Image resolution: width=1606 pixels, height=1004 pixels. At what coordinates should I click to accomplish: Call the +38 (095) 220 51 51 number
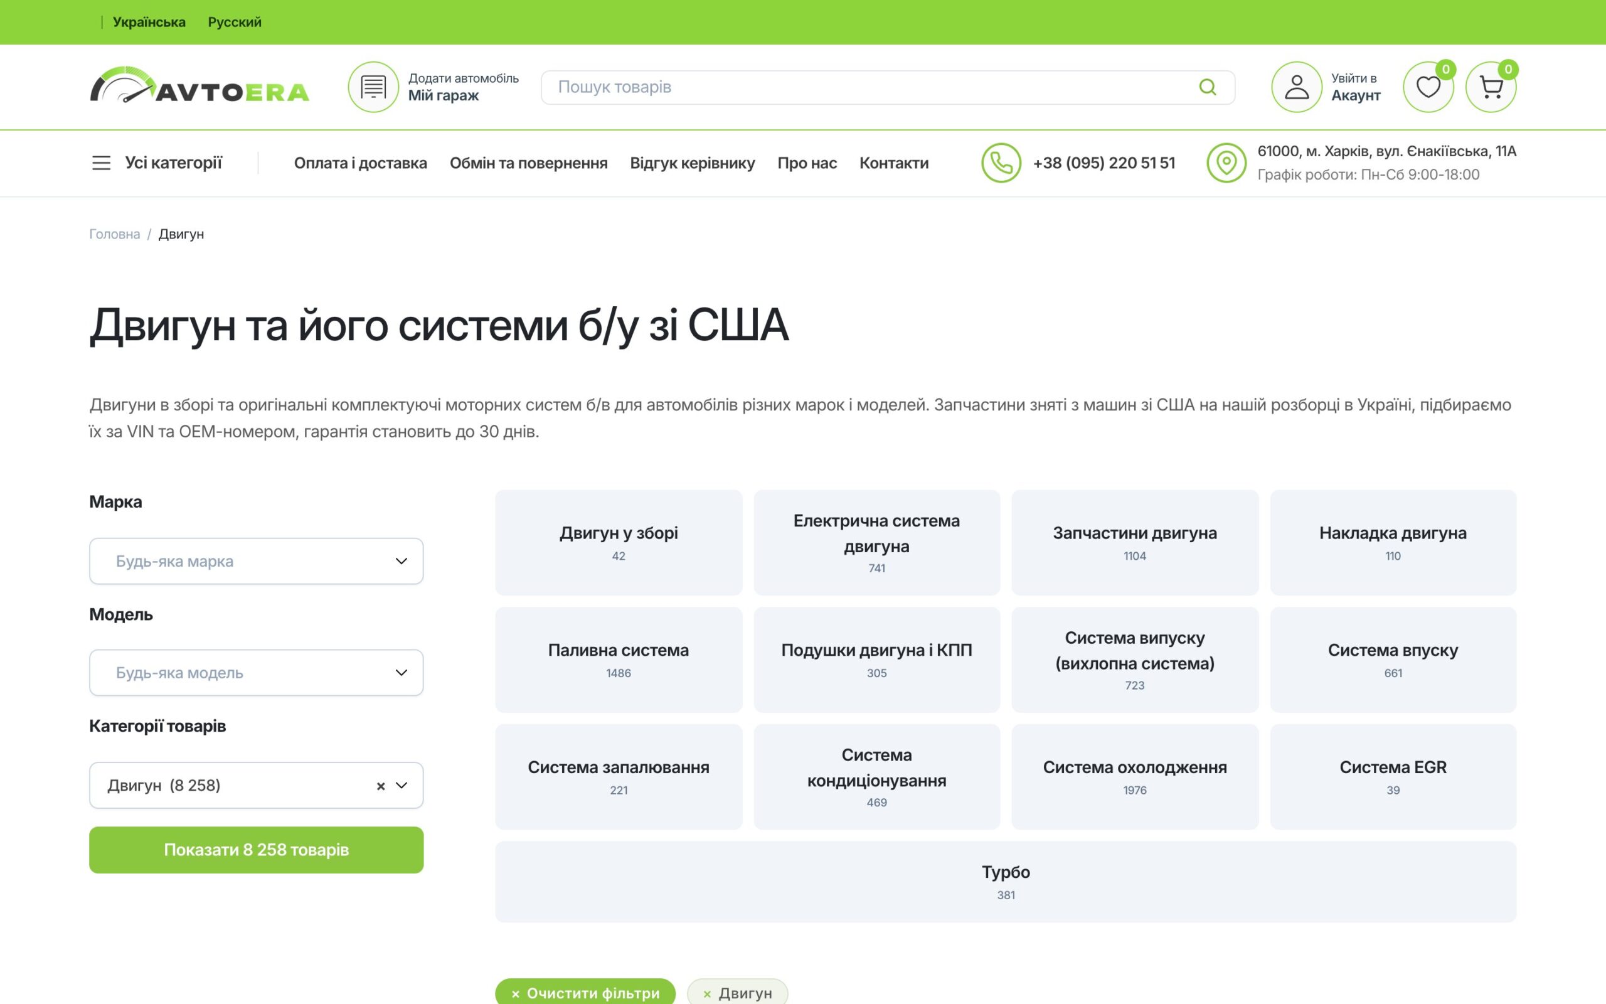(x=1103, y=163)
